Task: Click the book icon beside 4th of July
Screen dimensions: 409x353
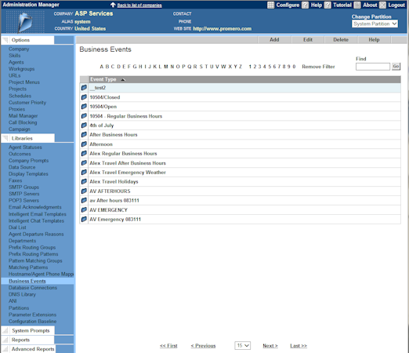Action: coord(84,126)
